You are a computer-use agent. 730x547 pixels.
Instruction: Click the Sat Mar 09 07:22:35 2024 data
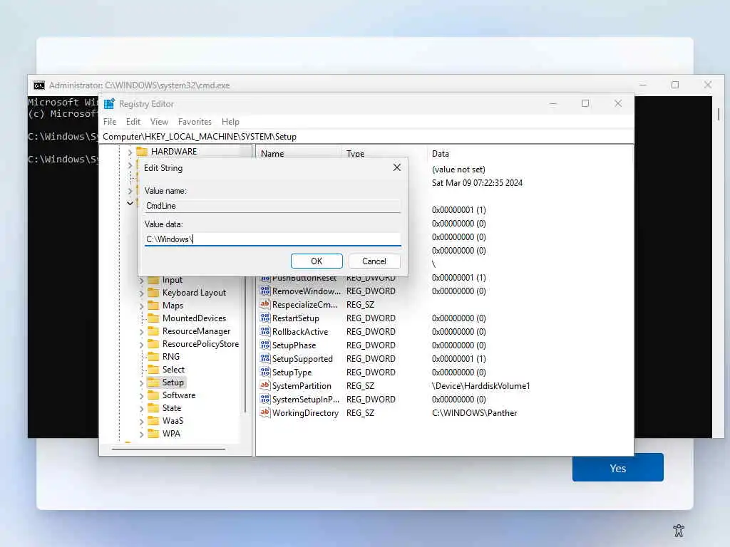coord(477,183)
